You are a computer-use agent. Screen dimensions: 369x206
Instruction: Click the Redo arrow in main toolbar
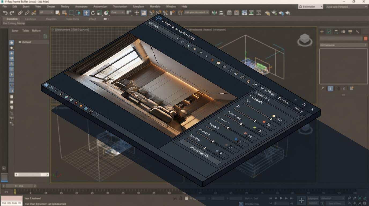coord(12,13)
